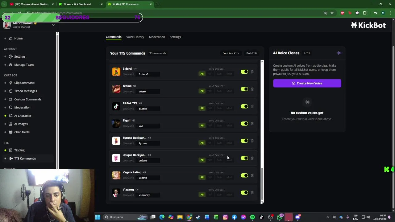Viewport: 395px width, 222px height.
Task: Open AI Character in the sidebar
Action: pyautogui.click(x=23, y=116)
